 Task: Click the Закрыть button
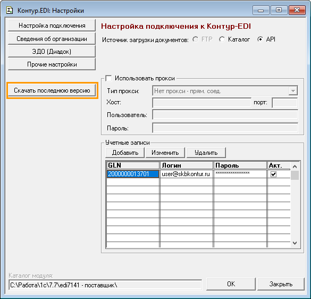click(x=281, y=284)
